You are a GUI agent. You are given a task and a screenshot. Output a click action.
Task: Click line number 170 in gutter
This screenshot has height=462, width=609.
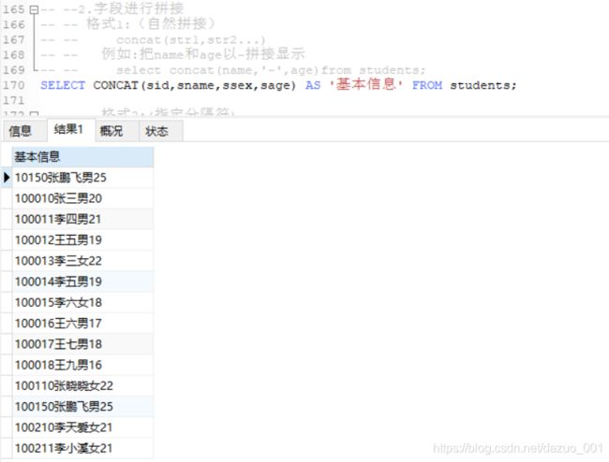pos(14,85)
